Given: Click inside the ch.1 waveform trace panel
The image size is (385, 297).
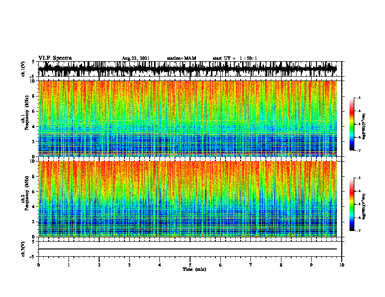Looking at the screenshot, I should click(190, 69).
